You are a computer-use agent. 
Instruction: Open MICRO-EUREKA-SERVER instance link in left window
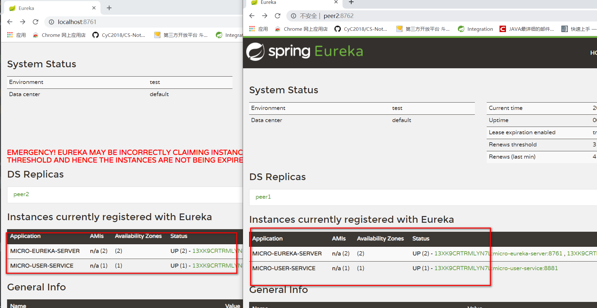coord(217,251)
